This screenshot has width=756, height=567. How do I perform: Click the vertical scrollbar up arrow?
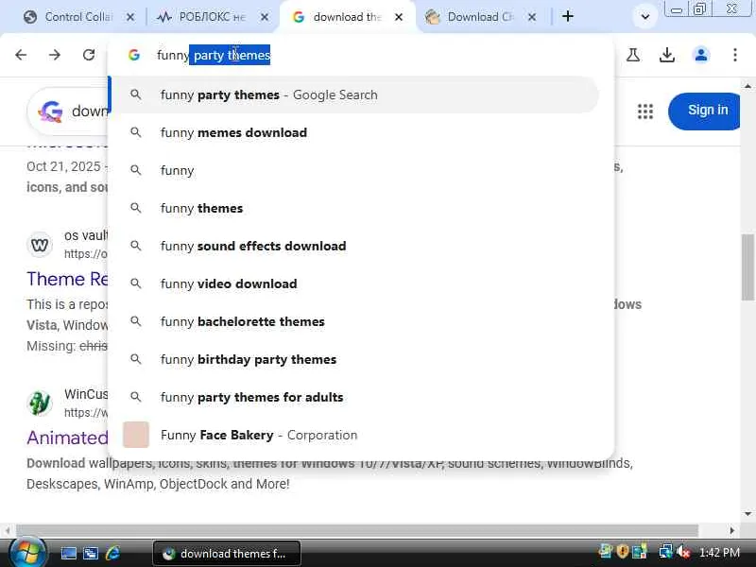747,86
